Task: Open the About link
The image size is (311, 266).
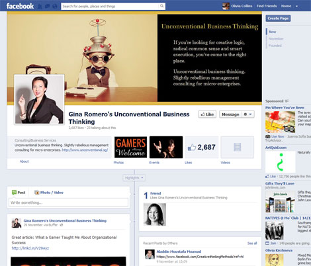Action: pos(24,161)
